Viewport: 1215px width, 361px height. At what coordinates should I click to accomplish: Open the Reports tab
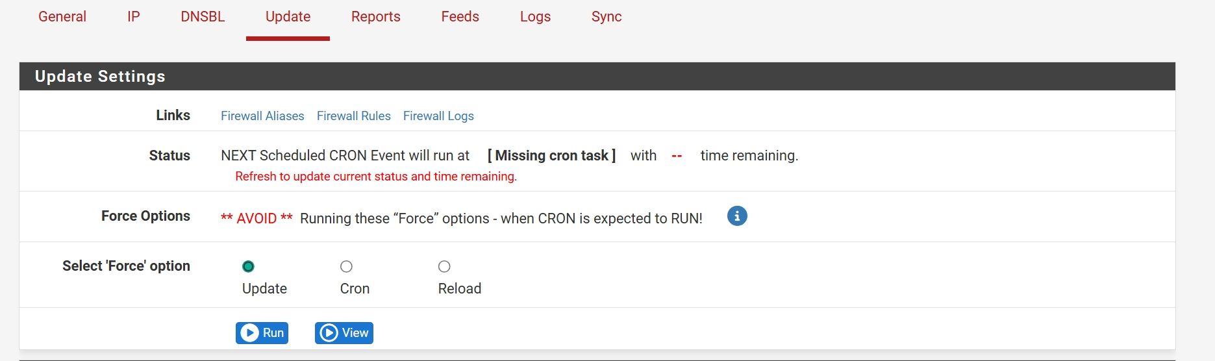point(375,17)
